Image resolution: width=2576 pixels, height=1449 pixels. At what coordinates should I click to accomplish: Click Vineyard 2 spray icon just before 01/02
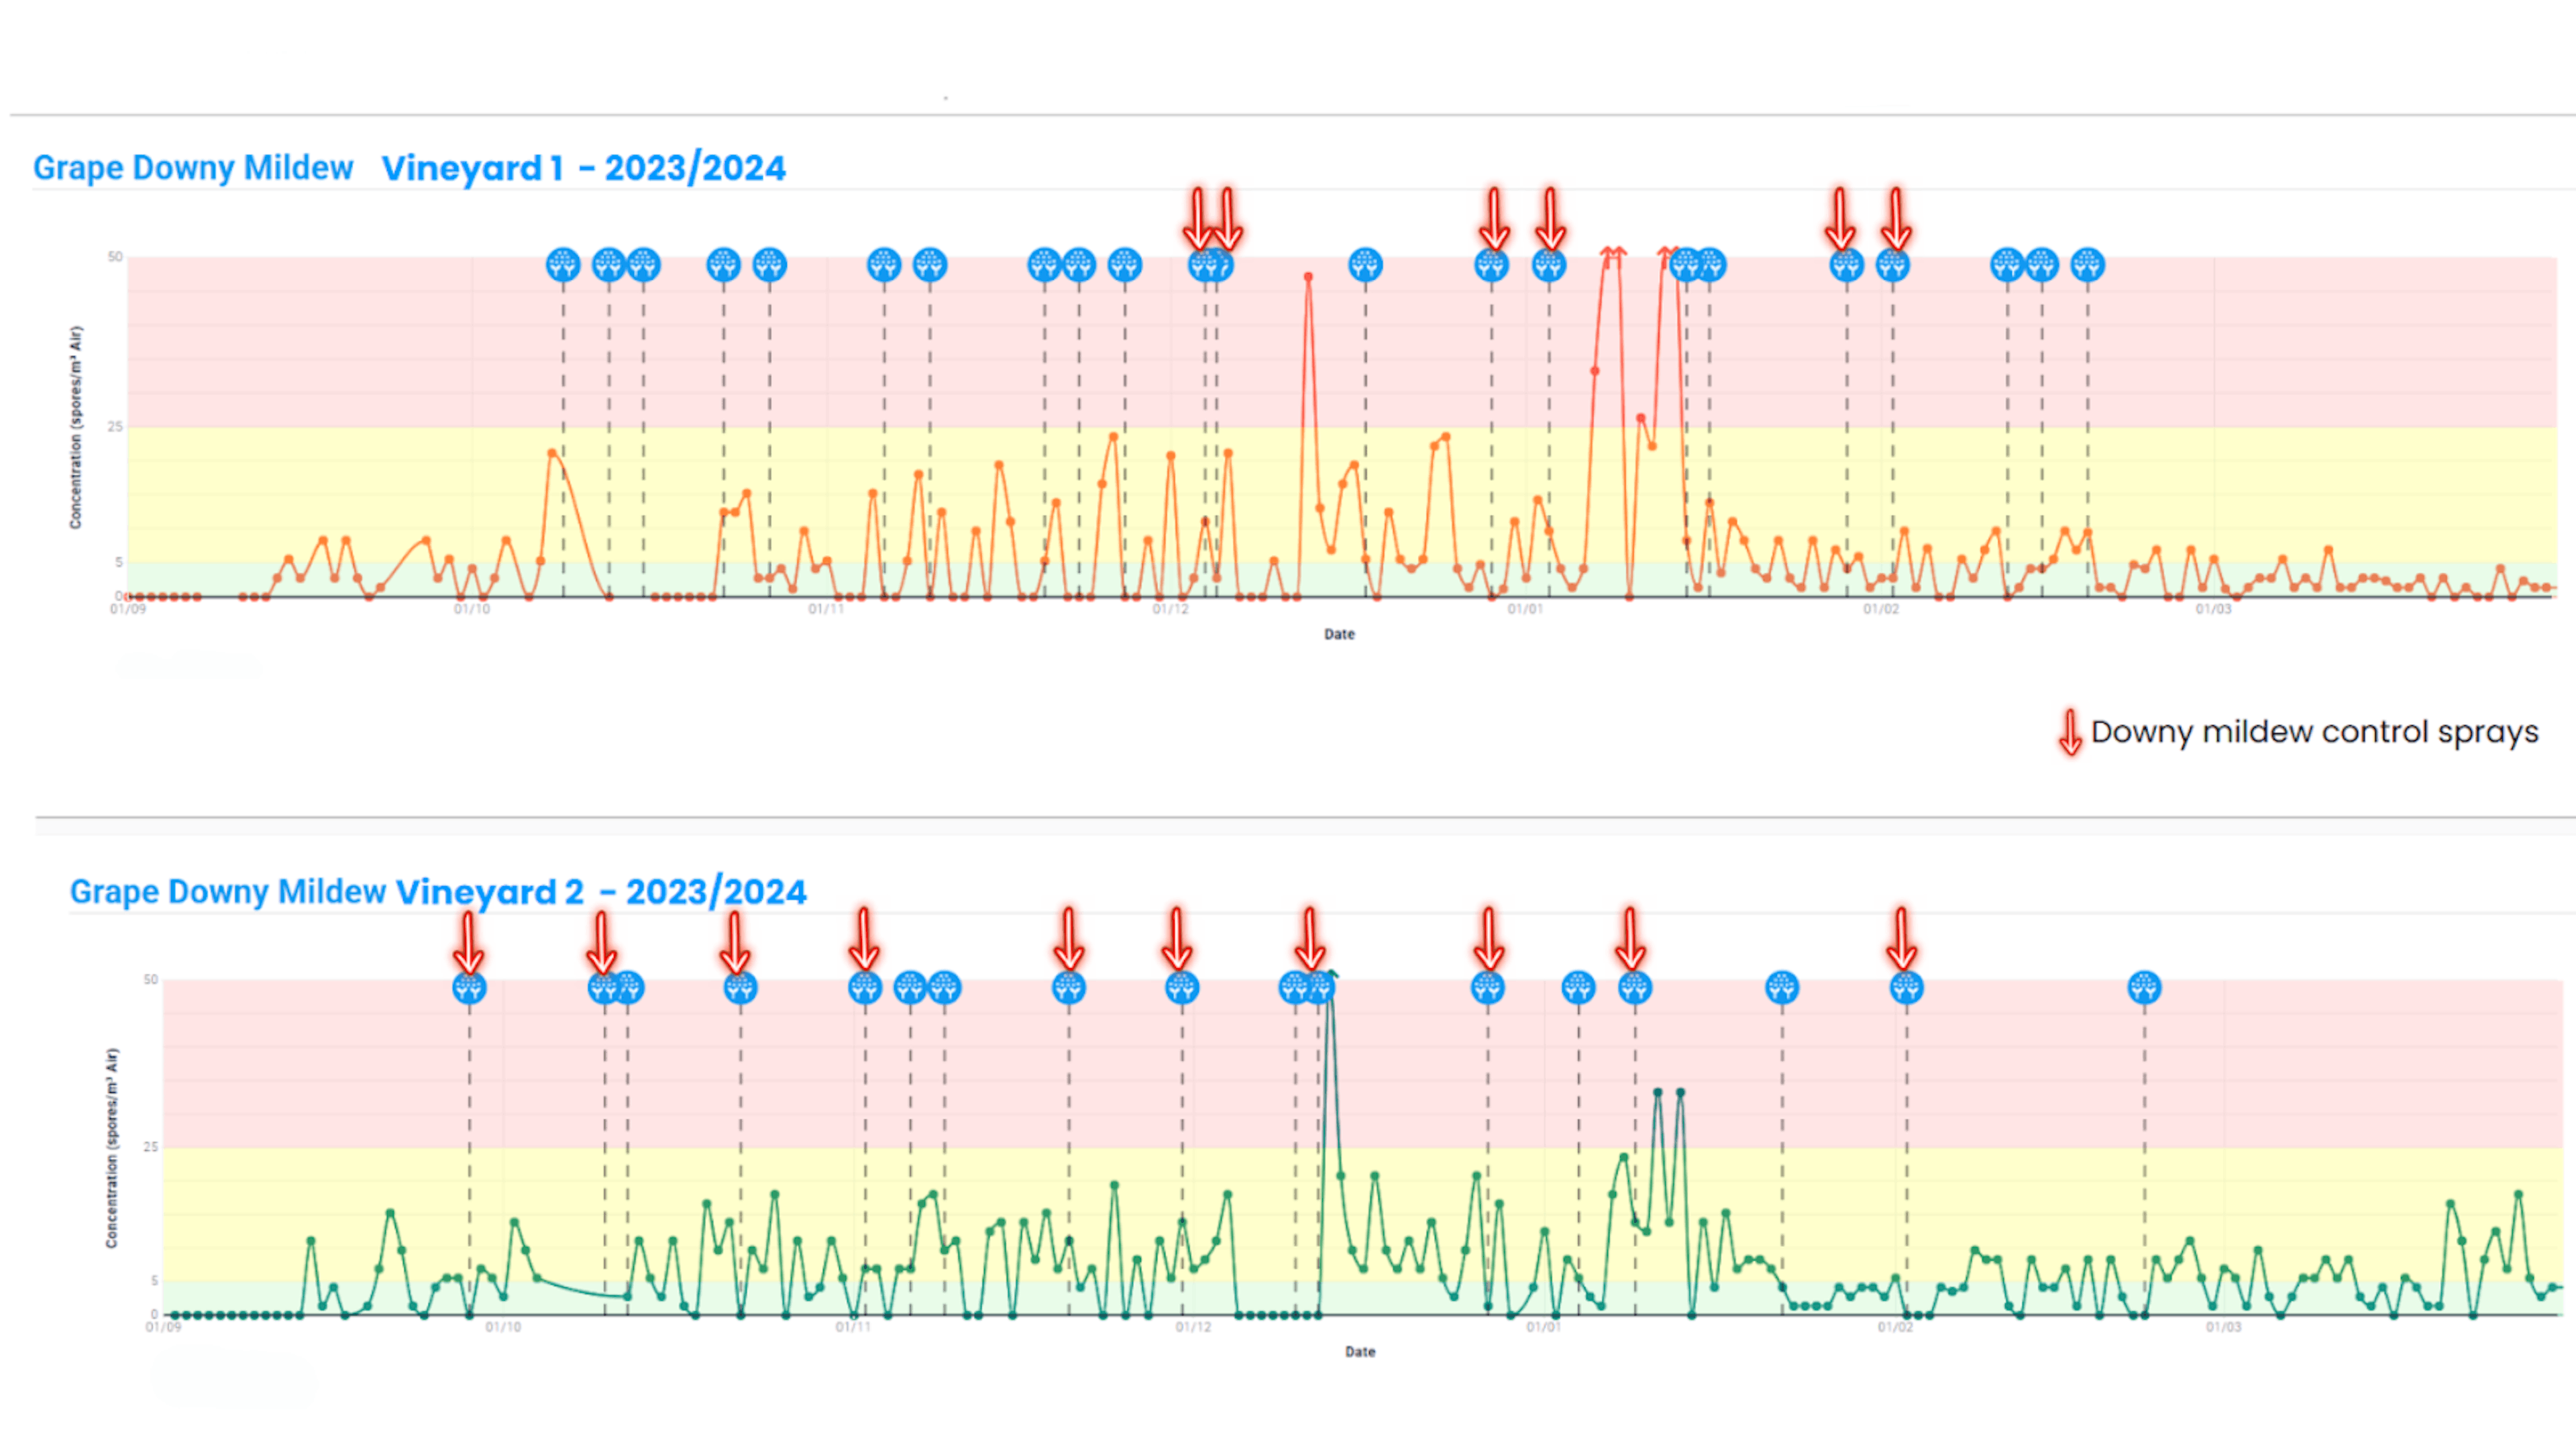tap(1782, 988)
